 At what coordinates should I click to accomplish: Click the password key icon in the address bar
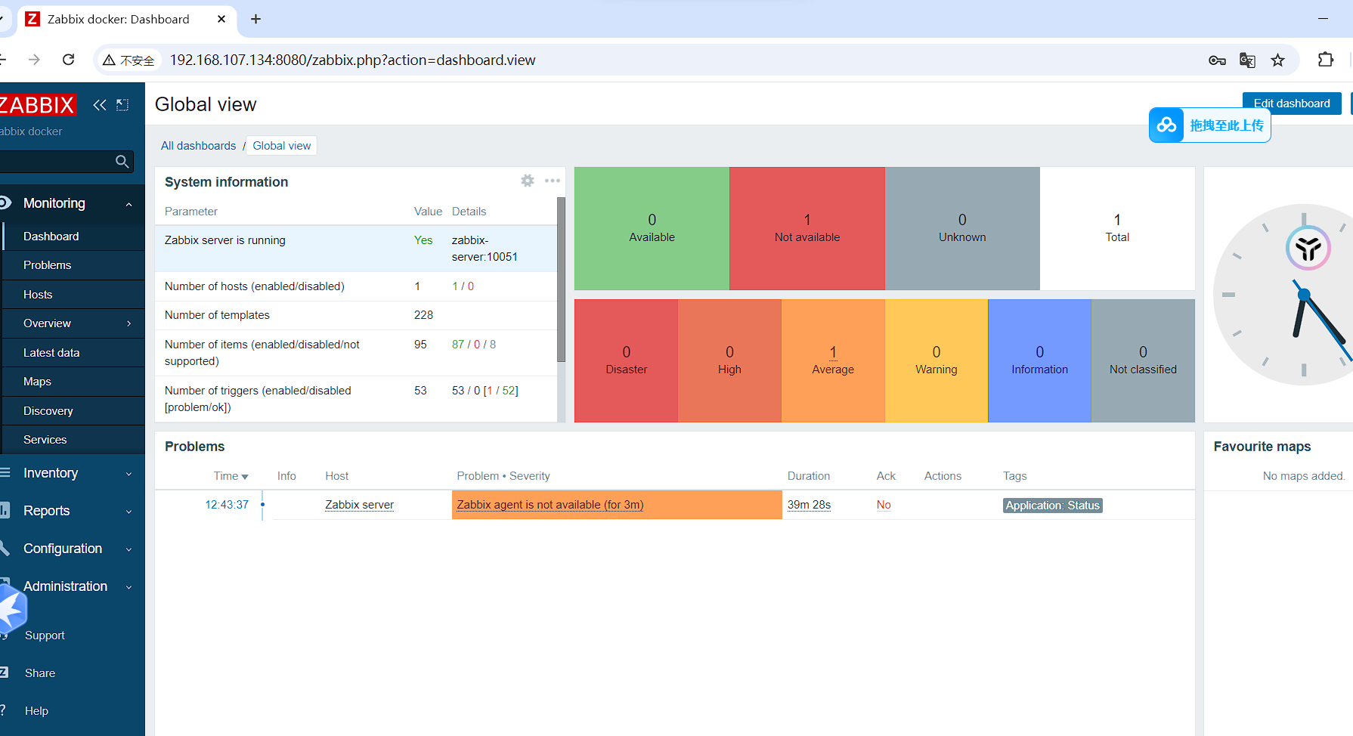[1217, 60]
